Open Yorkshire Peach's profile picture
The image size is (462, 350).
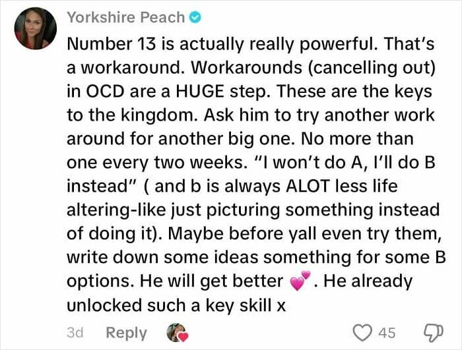[x=35, y=28]
